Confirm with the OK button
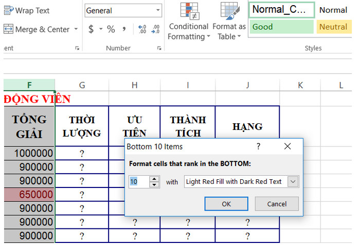 [x=226, y=204]
